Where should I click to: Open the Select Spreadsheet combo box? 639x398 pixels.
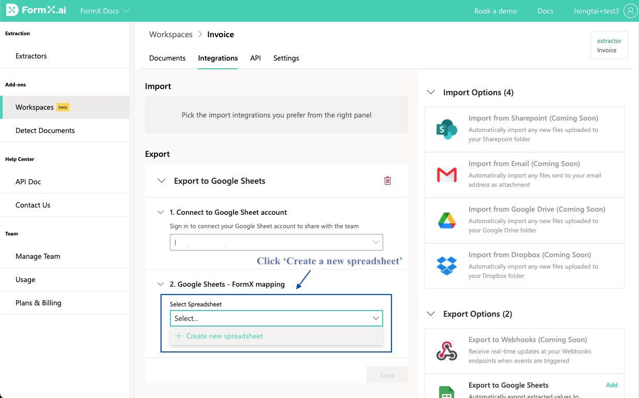[x=277, y=318]
